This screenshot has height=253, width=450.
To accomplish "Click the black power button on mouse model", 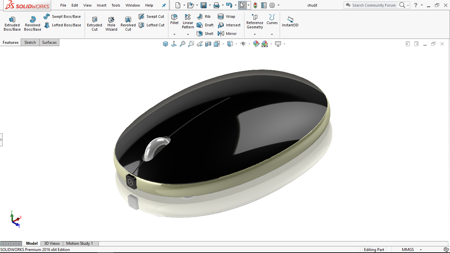I will pyautogui.click(x=131, y=182).
